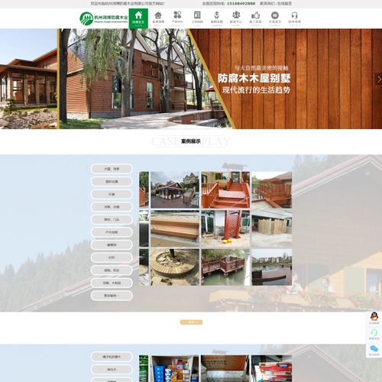
Task: Select the 葡萄架 case category button
Action: [x=112, y=245]
